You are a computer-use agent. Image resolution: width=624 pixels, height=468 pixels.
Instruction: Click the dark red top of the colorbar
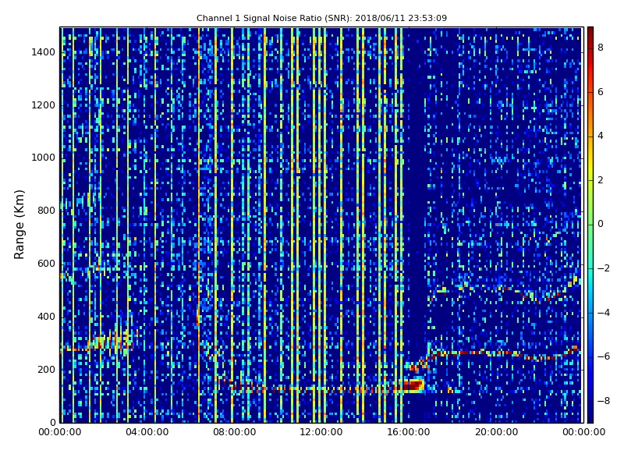(x=590, y=32)
